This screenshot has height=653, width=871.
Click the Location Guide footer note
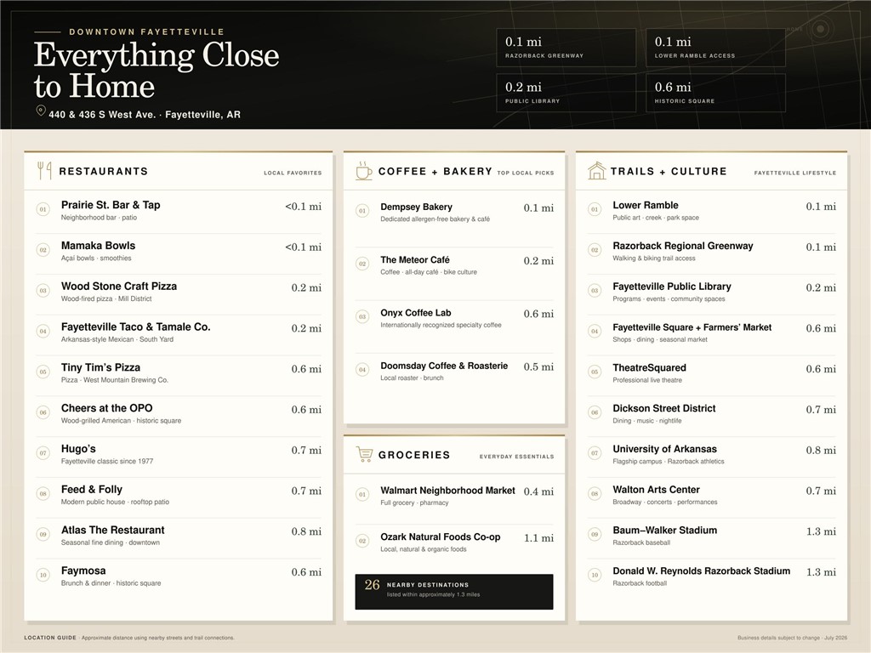(x=129, y=638)
